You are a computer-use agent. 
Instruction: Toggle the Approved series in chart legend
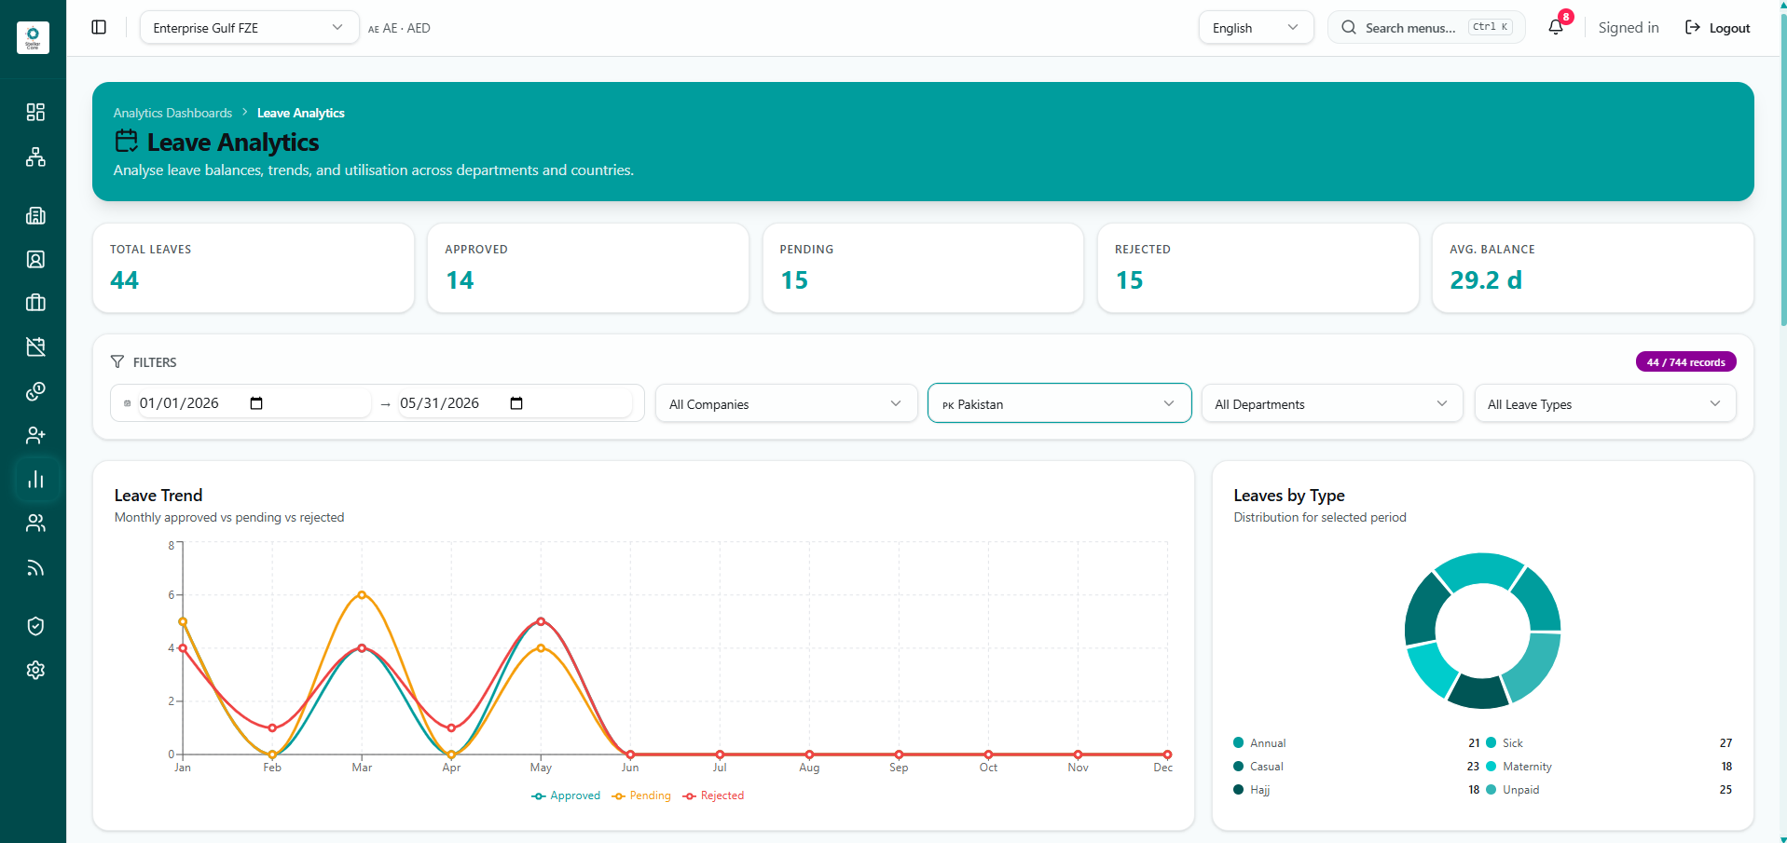coord(566,795)
